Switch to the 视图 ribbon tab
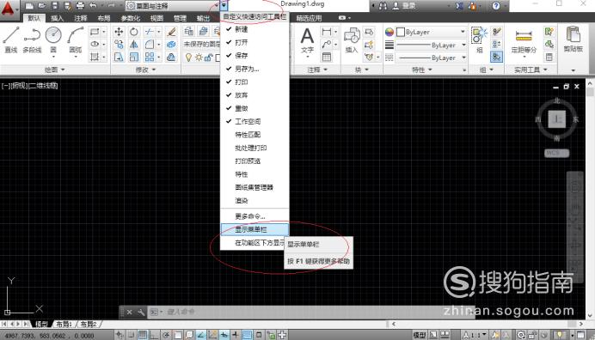595x340 pixels. pos(156,18)
